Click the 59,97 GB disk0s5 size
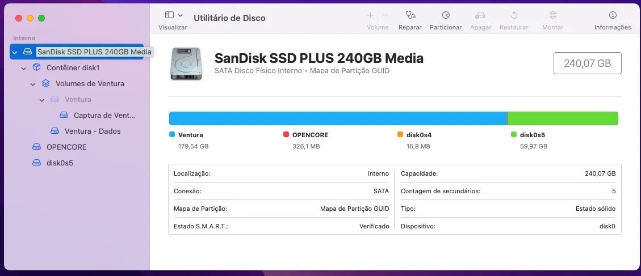The image size is (641, 276). coord(534,146)
